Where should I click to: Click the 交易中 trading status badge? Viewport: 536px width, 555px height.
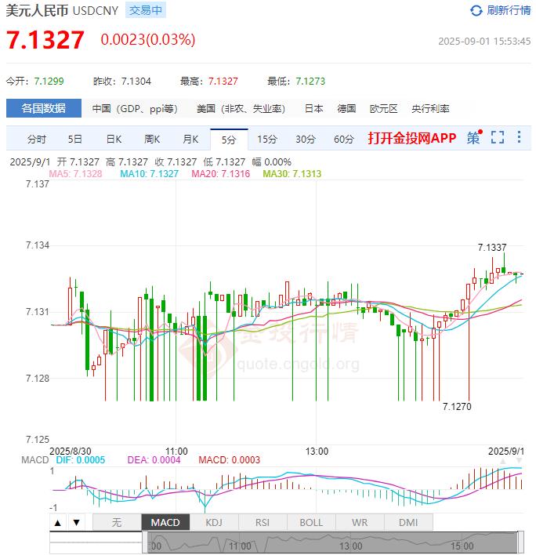(x=146, y=10)
